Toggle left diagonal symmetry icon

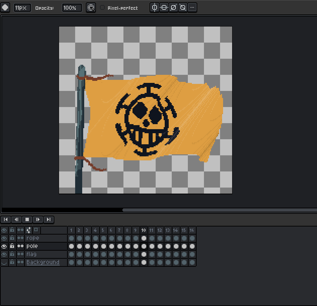183,8
